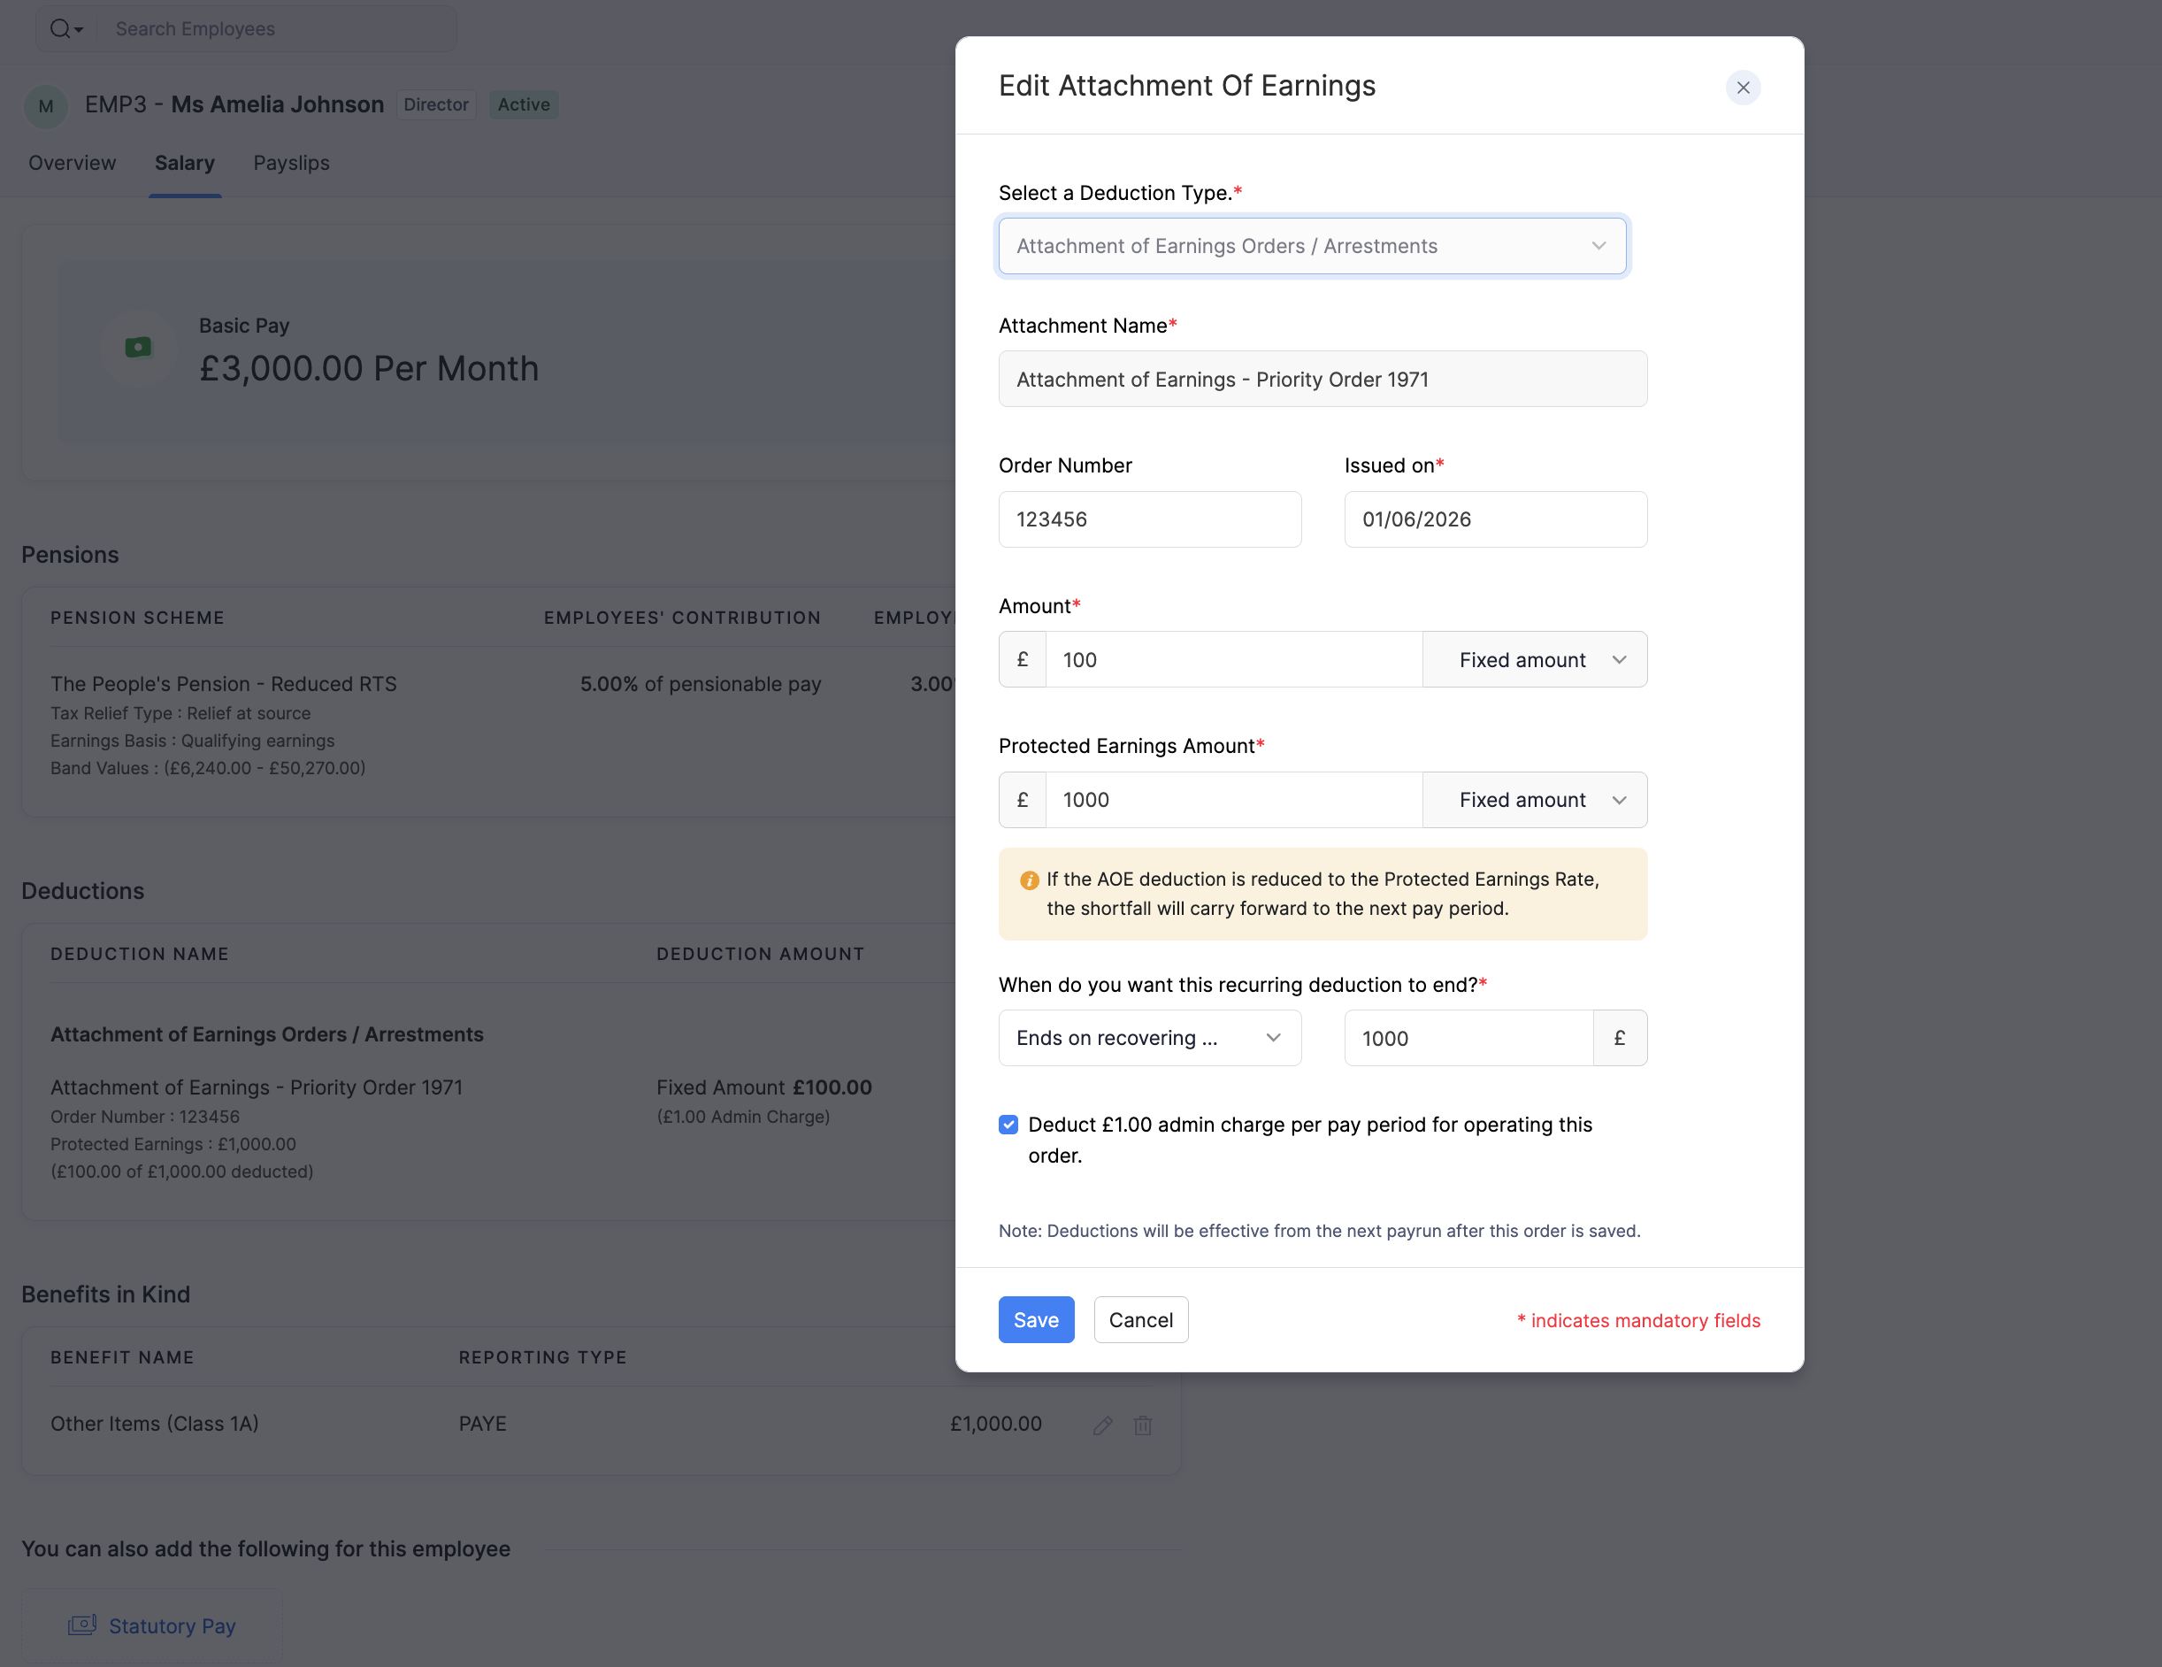Click the 5.00% of pensionable pay value
Image resolution: width=2162 pixels, height=1667 pixels.
point(700,684)
